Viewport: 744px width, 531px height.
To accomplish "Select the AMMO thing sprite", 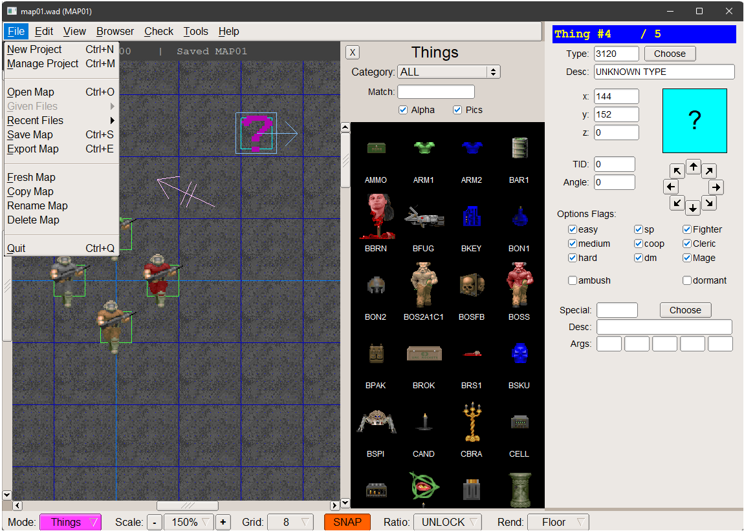I will [377, 149].
